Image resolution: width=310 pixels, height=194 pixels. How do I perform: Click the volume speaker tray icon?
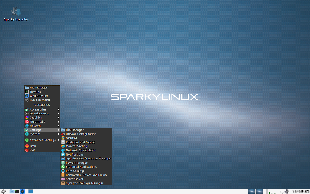point(286,191)
